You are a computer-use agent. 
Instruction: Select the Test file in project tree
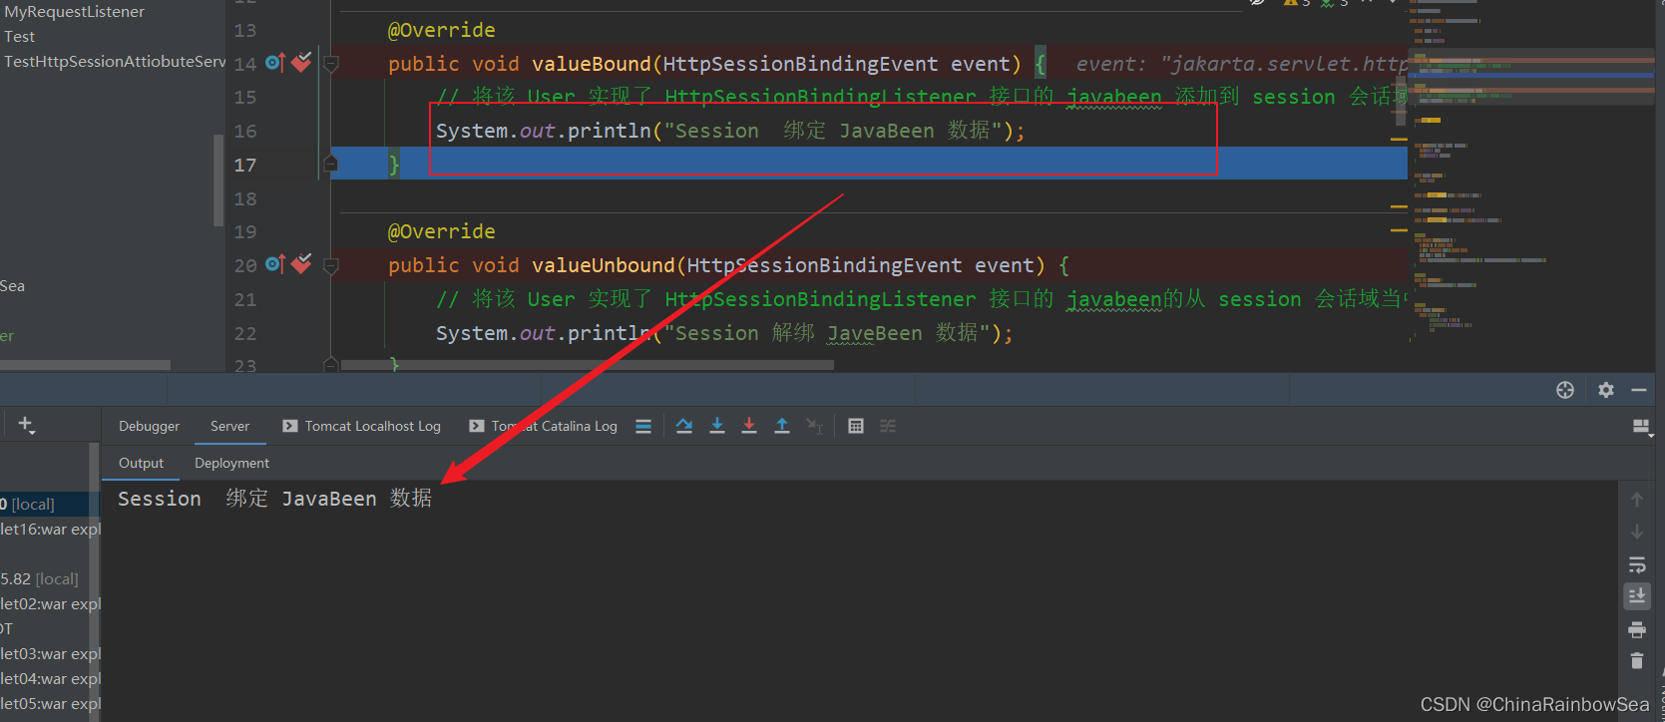coord(19,37)
